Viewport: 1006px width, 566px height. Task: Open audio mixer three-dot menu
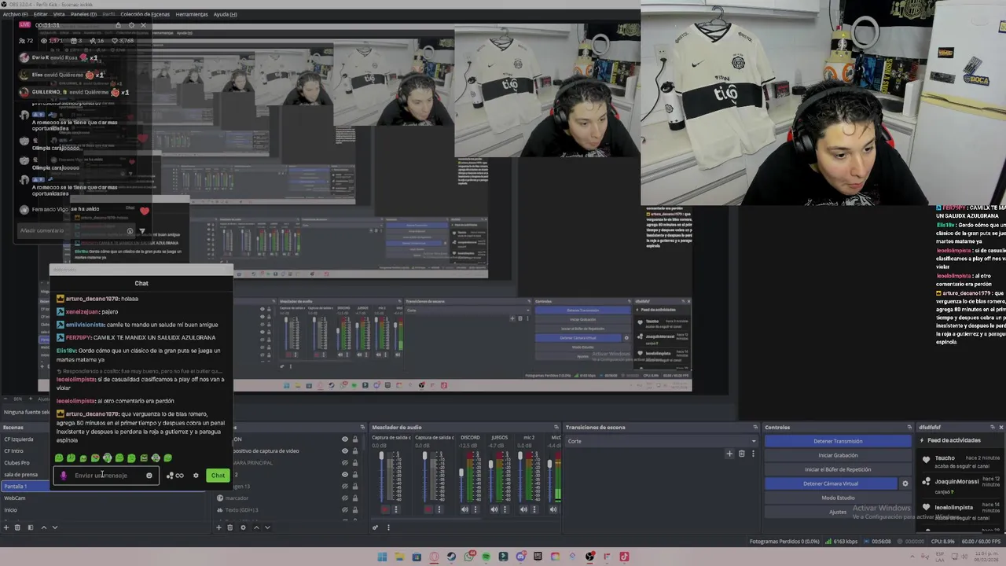387,527
